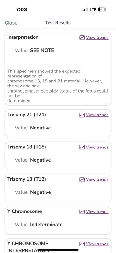The image size is (116, 253).
Task: Tap the Interpretation note text about chromosome 13
Action: 57,86
